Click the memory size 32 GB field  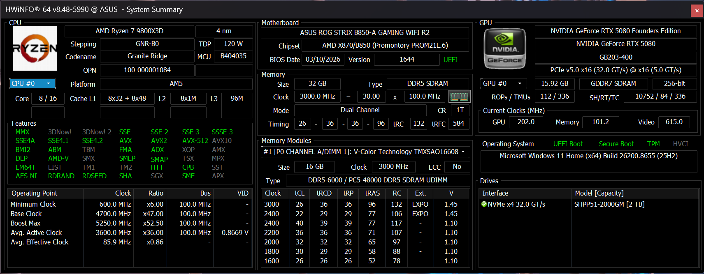(x=317, y=84)
